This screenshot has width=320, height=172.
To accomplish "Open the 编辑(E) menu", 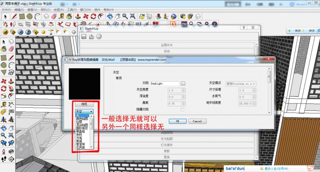I will click(x=19, y=9).
